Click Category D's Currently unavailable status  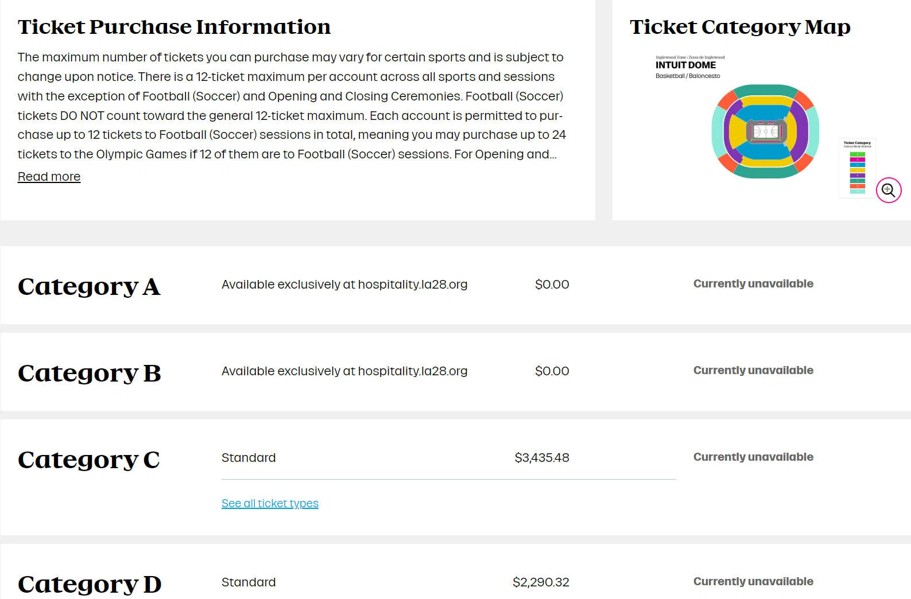point(753,581)
